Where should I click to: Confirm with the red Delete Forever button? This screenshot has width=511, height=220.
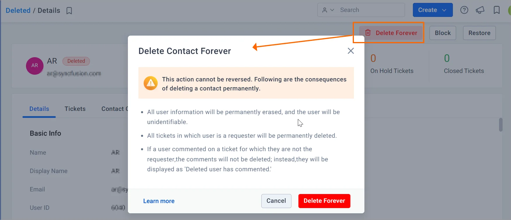pyautogui.click(x=324, y=201)
